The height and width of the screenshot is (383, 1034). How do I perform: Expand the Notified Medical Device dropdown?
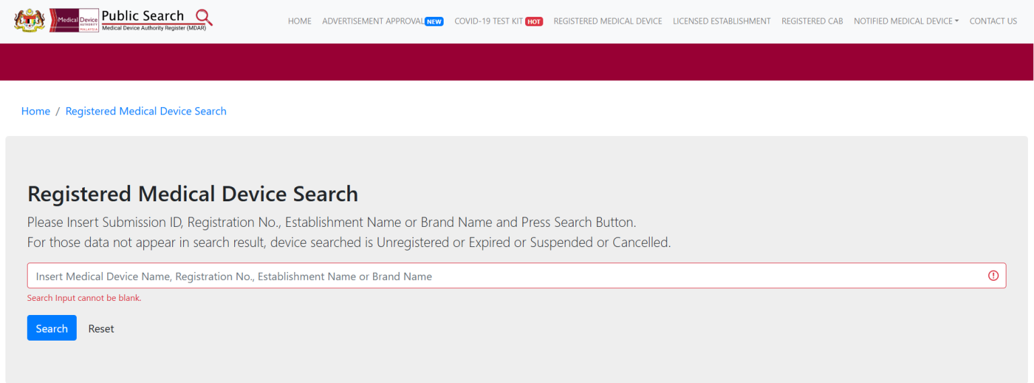(906, 22)
